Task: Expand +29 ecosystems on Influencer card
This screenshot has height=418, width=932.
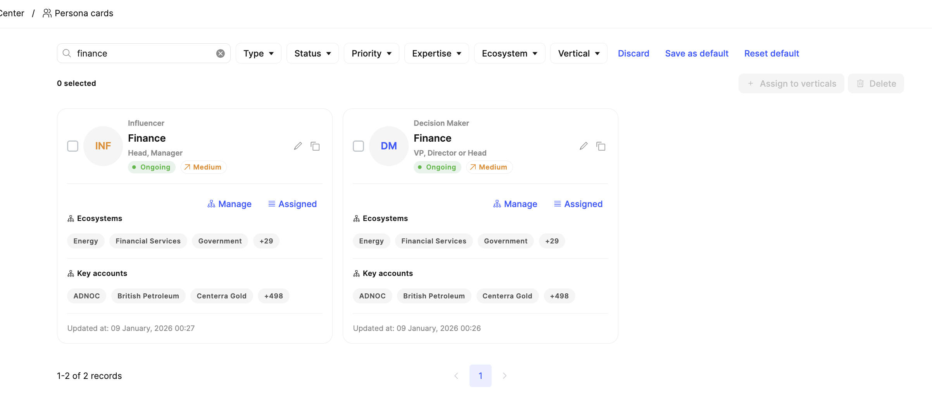Action: (x=266, y=241)
